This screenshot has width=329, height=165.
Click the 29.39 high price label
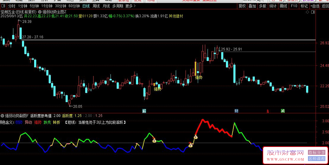[x=26, y=22]
